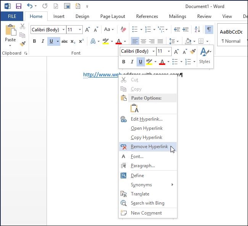Open mini toolbar font size dropdown

point(169,51)
